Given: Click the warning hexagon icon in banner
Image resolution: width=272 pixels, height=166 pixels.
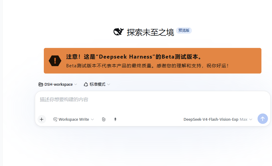Looking at the screenshot, I should pyautogui.click(x=55, y=61).
